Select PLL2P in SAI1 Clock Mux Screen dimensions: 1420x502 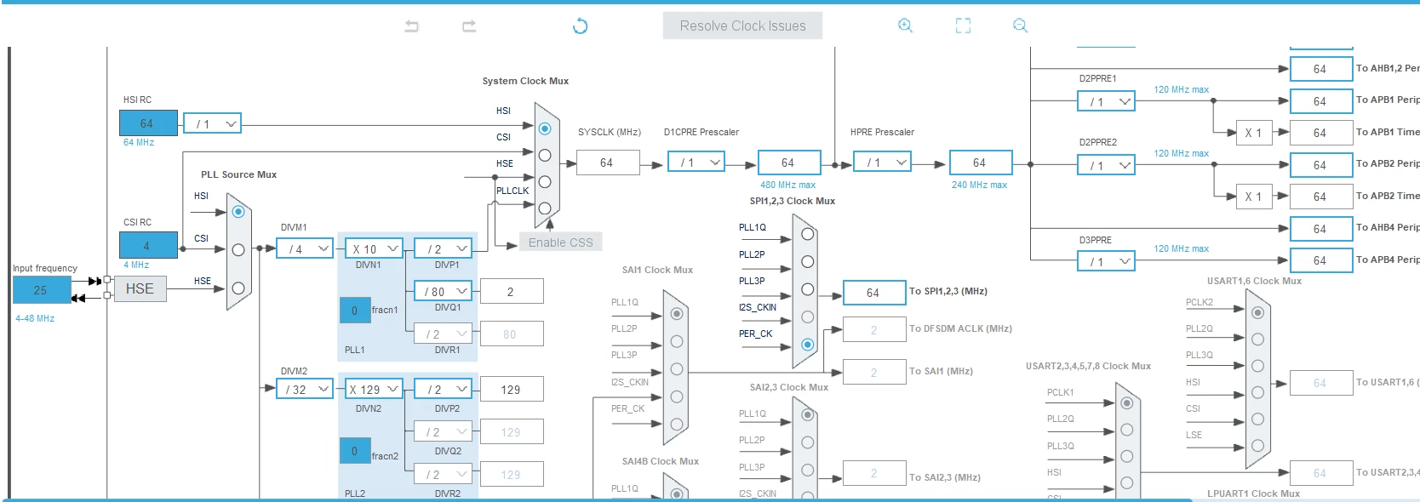click(x=677, y=341)
